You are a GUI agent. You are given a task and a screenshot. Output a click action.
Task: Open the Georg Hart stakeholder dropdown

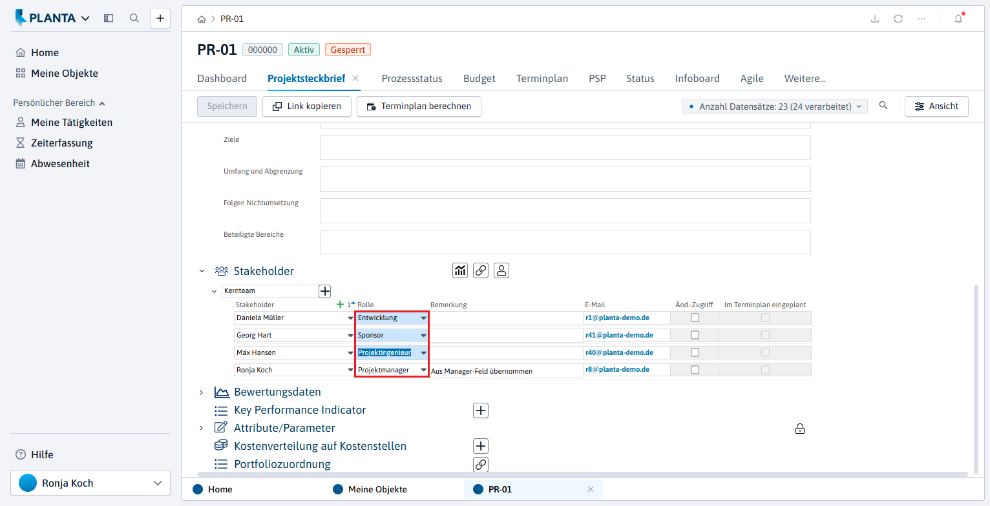coord(350,335)
